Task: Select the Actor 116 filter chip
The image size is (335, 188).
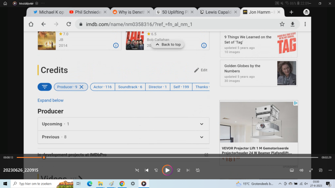Action: point(103,87)
